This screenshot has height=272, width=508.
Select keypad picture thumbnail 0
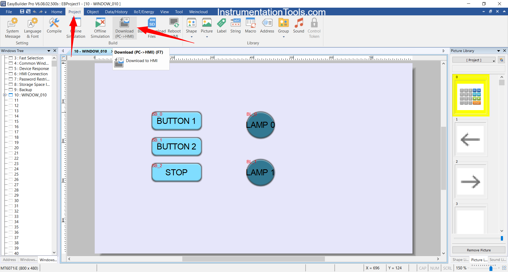pyautogui.click(x=470, y=97)
